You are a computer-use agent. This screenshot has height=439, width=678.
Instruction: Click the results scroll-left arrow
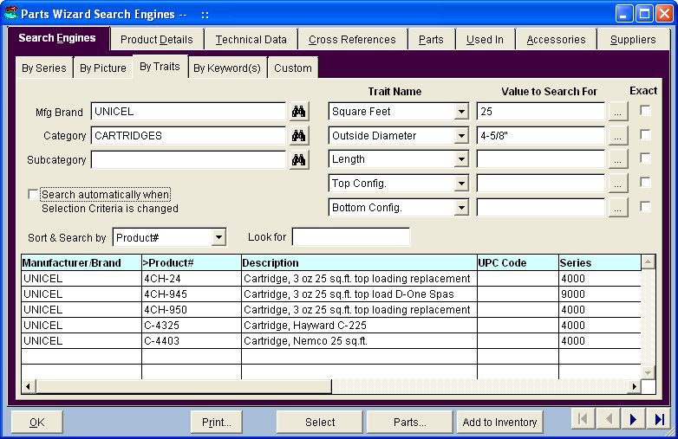(28, 386)
